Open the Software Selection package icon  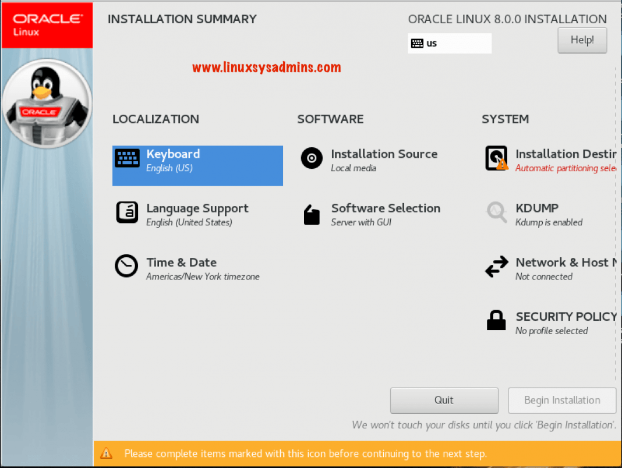click(312, 214)
